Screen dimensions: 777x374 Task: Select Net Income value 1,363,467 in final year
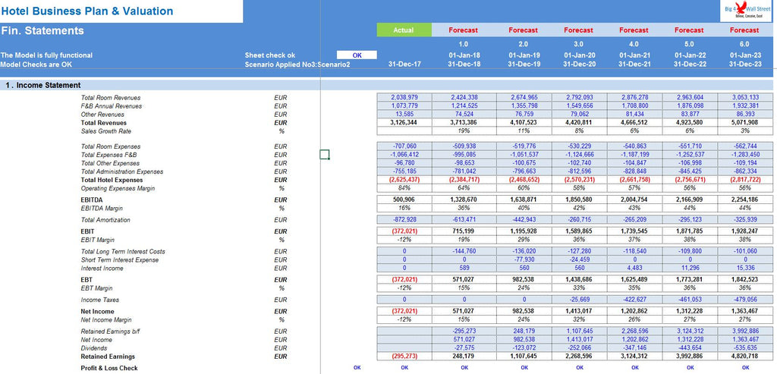pos(744,311)
